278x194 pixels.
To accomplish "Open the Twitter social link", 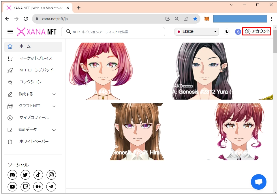I will (x=25, y=175).
